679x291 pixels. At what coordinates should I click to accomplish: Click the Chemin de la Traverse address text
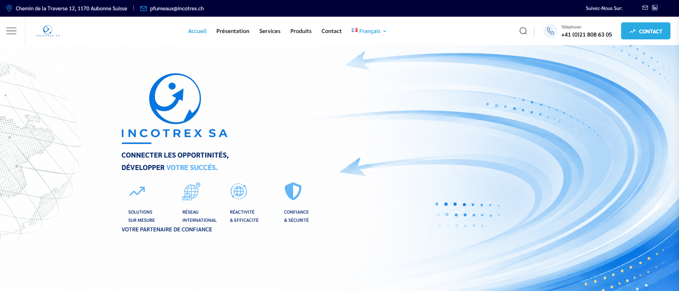coord(71,9)
